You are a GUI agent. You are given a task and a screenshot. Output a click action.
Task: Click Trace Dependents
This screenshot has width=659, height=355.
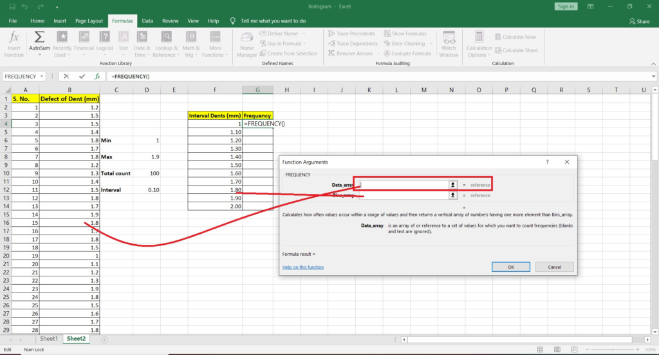click(x=353, y=43)
